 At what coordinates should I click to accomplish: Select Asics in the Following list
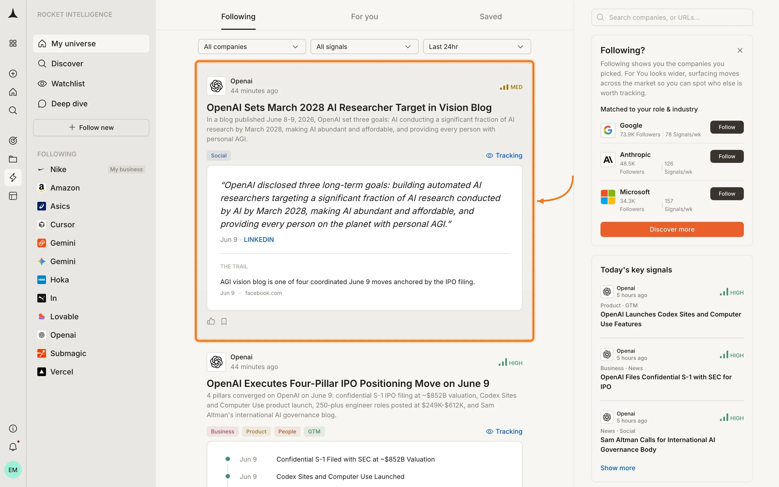pos(91,206)
